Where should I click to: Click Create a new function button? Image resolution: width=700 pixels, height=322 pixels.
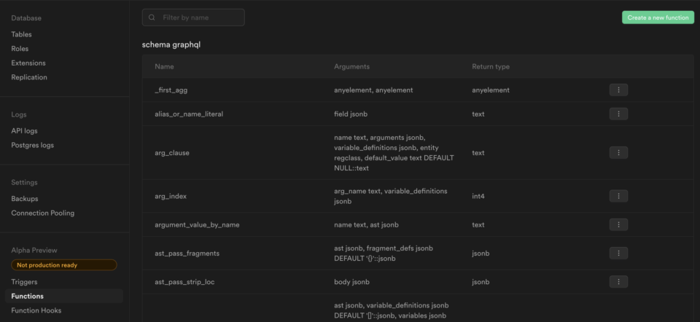click(x=658, y=17)
